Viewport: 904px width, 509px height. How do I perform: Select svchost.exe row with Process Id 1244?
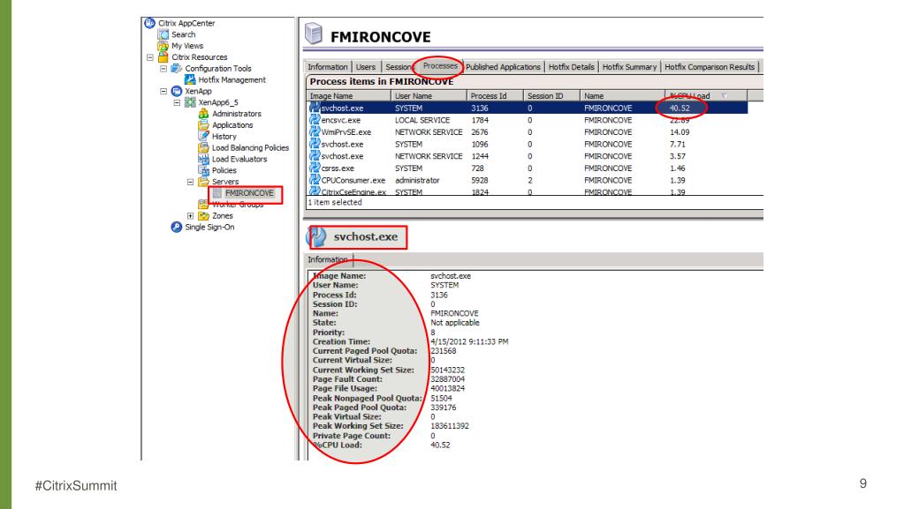[527, 156]
